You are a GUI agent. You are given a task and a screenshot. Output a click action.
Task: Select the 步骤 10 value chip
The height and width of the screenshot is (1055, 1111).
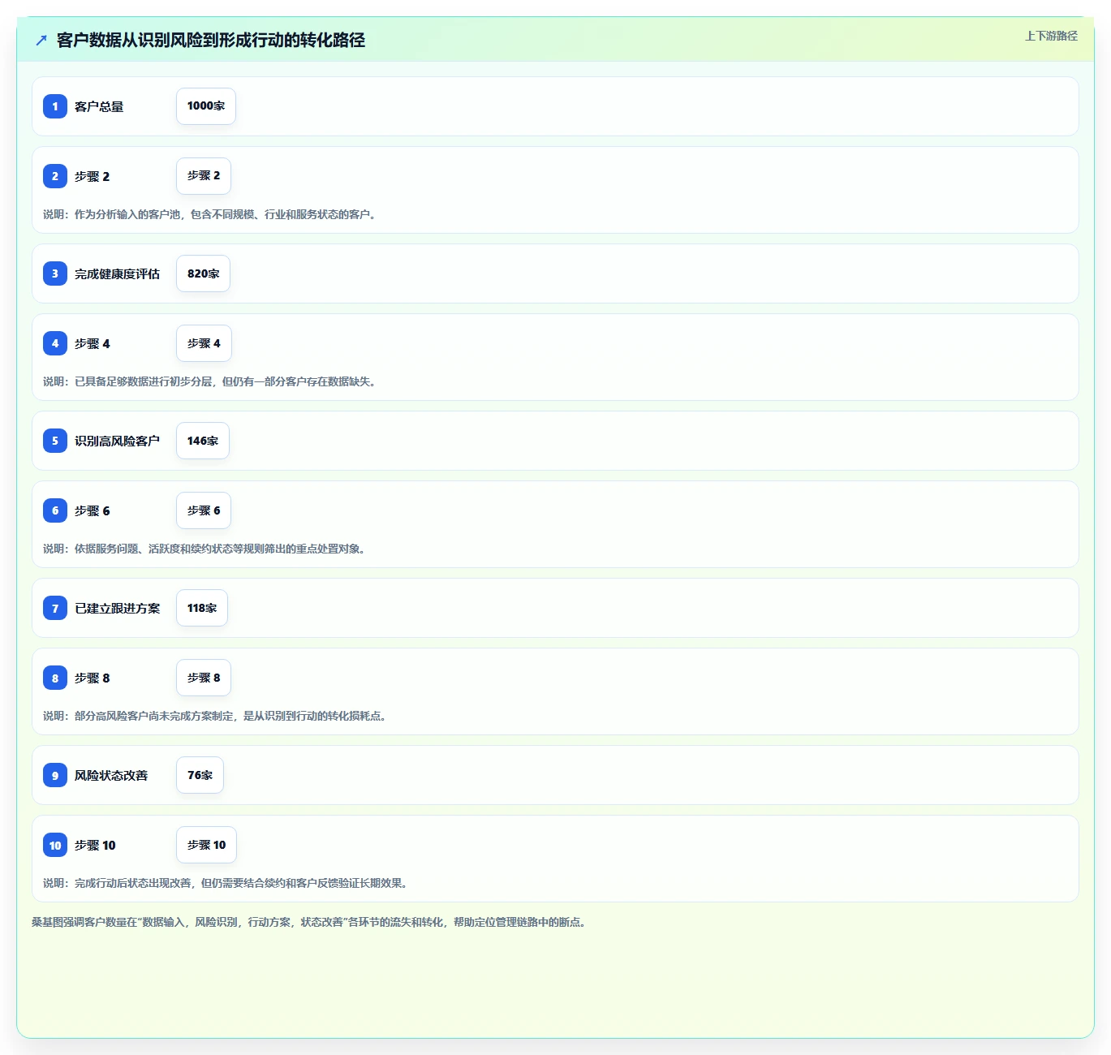(207, 845)
